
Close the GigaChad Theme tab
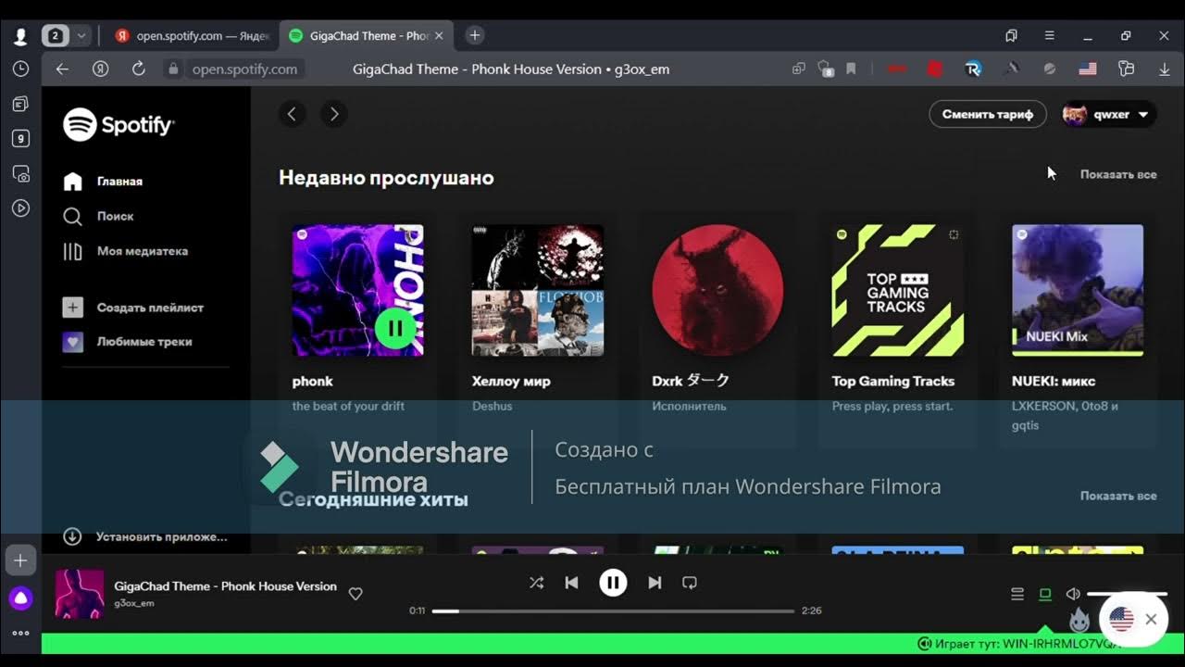[x=439, y=36]
